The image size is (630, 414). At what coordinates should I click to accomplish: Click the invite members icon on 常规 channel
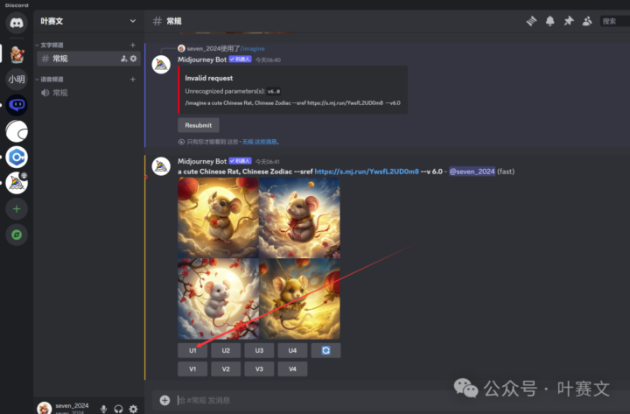tap(123, 59)
